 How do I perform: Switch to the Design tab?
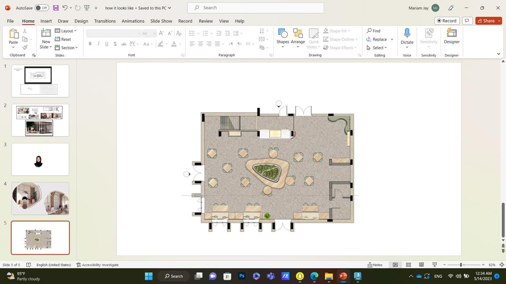pos(81,21)
